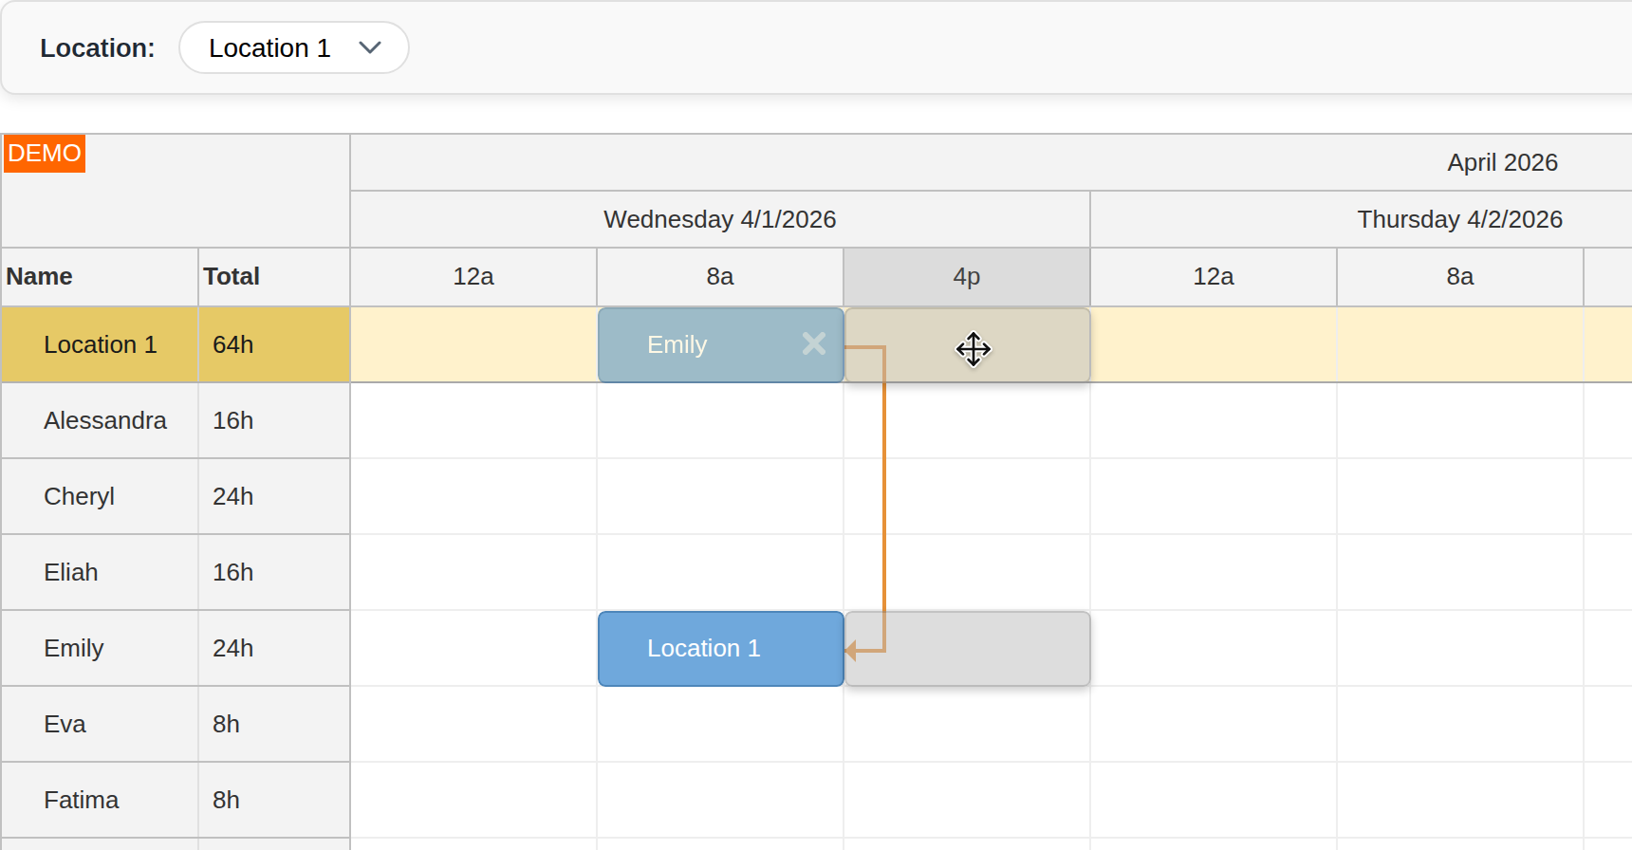Open the Location dropdown
Viewport: 1632px width, 850px height.
(x=292, y=47)
